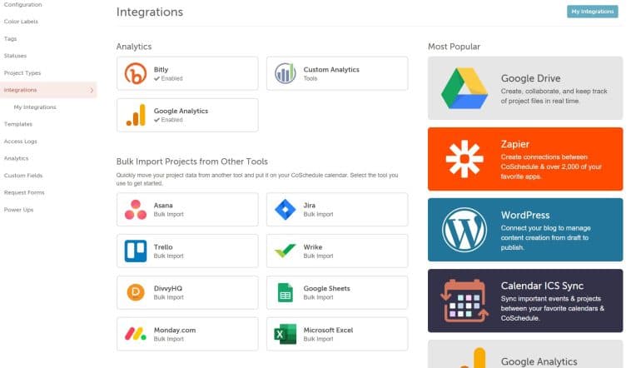Select the Microsoft Excel icon

pyautogui.click(x=286, y=334)
